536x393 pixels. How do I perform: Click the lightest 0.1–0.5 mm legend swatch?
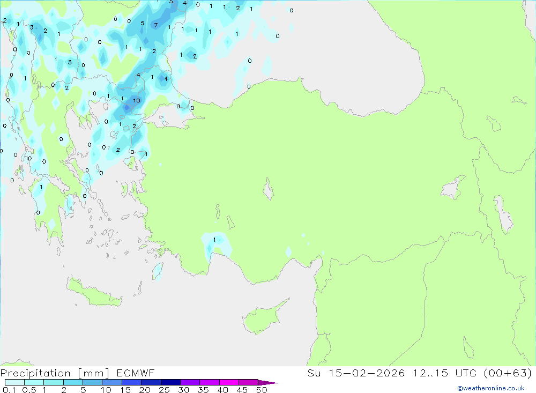(x=14, y=382)
